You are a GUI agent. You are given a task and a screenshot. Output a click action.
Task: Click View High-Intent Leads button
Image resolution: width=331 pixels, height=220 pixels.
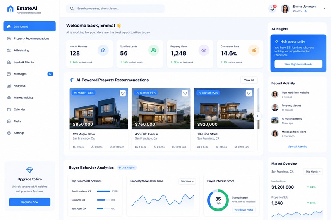point(298,64)
